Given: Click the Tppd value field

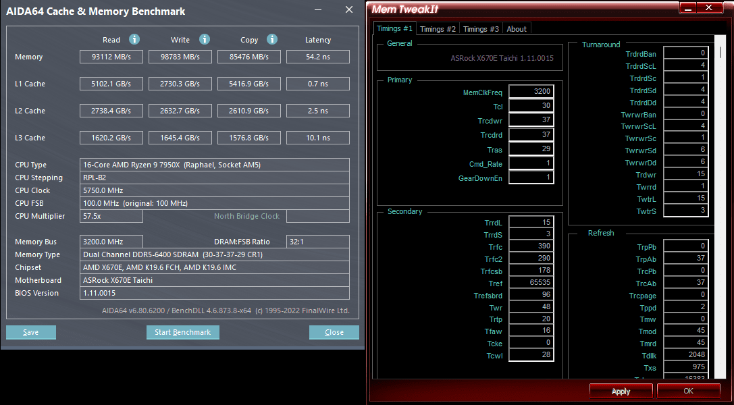Looking at the screenshot, I should coord(686,307).
